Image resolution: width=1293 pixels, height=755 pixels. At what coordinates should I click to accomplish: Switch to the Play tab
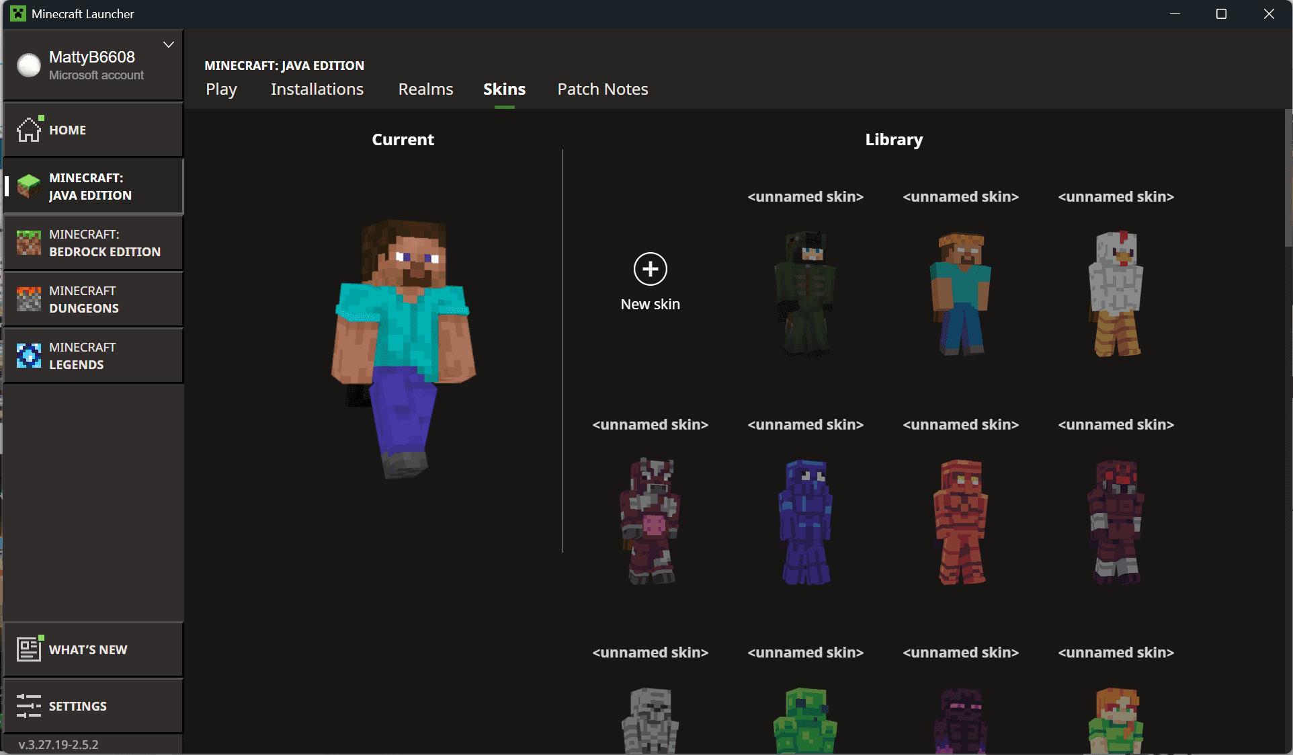click(221, 89)
